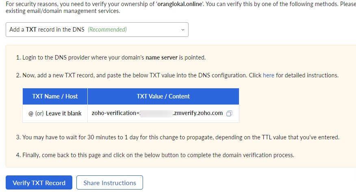The height and width of the screenshot is (192, 356).
Task: Click step 2 "add a new TXT record" text
Action: tap(73, 75)
